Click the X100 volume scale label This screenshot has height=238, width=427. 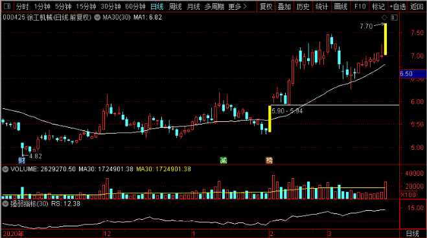click(408, 195)
